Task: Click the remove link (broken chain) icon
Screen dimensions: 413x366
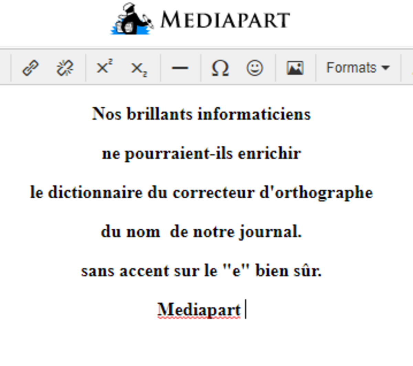Action: coord(65,68)
